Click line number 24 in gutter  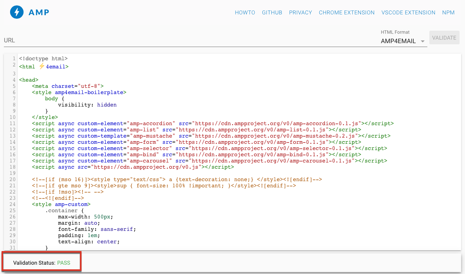pos(12,204)
